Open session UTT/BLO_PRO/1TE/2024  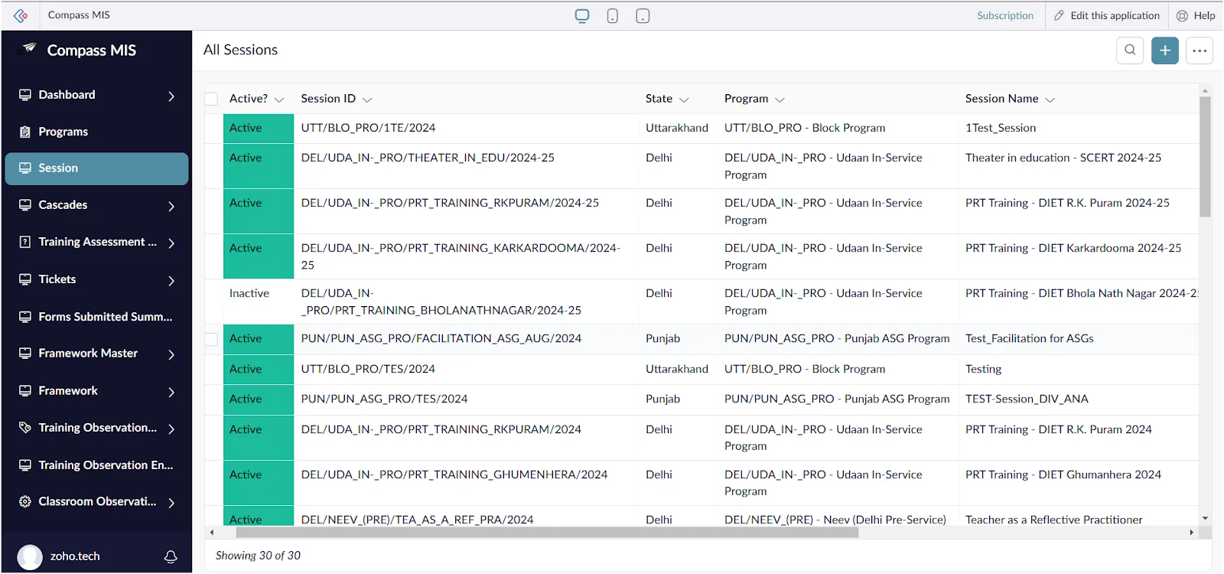(x=368, y=128)
